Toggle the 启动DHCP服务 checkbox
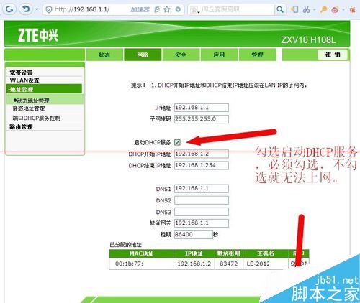The width and height of the screenshot is (360, 303). tap(177, 142)
